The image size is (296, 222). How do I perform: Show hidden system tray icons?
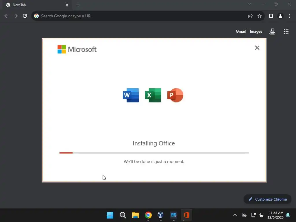click(235, 215)
